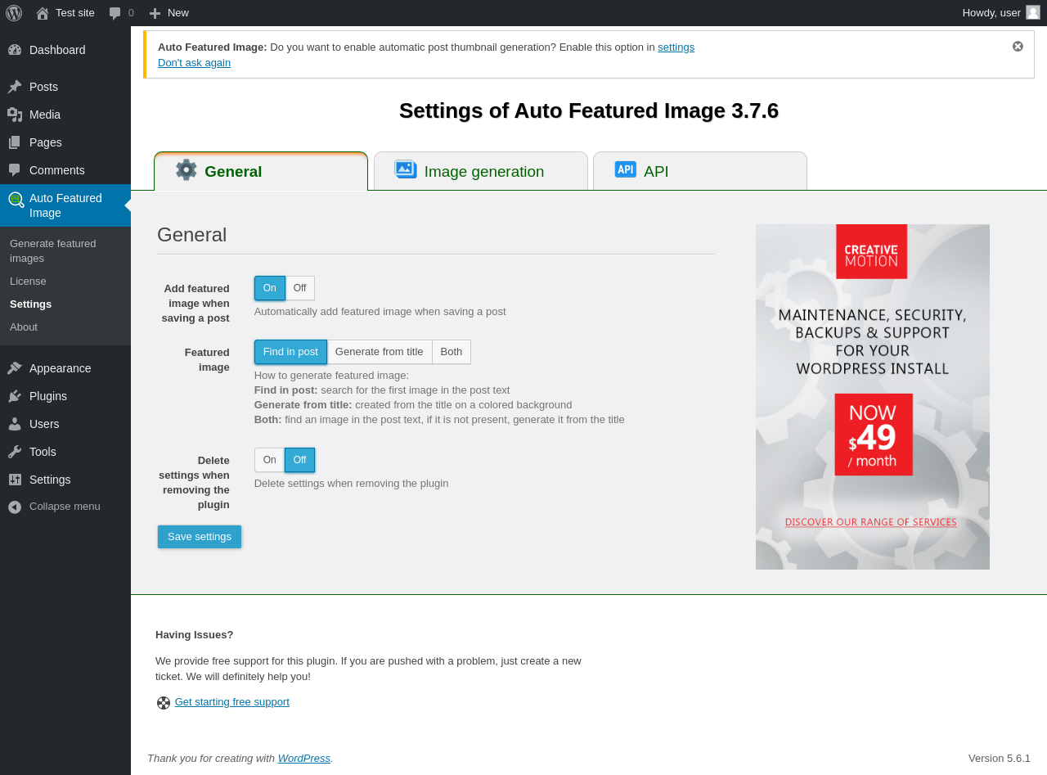Screen dimensions: 1047x775
Task: Select the Generate from title option
Action: [379, 352]
